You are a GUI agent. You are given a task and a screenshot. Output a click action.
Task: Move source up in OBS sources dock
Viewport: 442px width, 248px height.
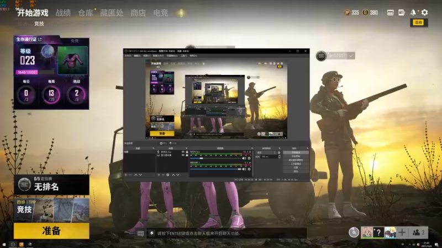pyautogui.click(x=173, y=175)
